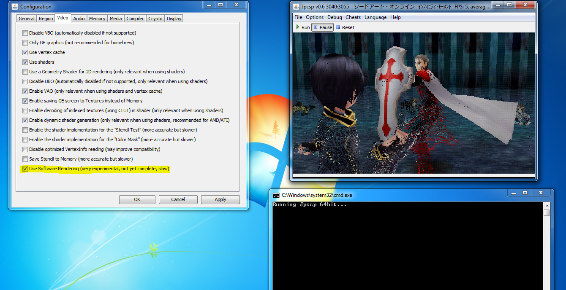
Task: Open the Language menu in Jpcsp
Action: tap(376, 17)
